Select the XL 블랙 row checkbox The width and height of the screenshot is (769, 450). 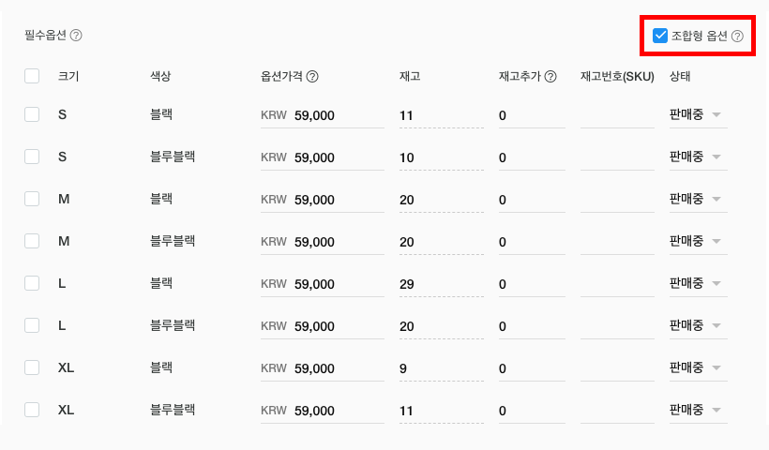tap(32, 367)
